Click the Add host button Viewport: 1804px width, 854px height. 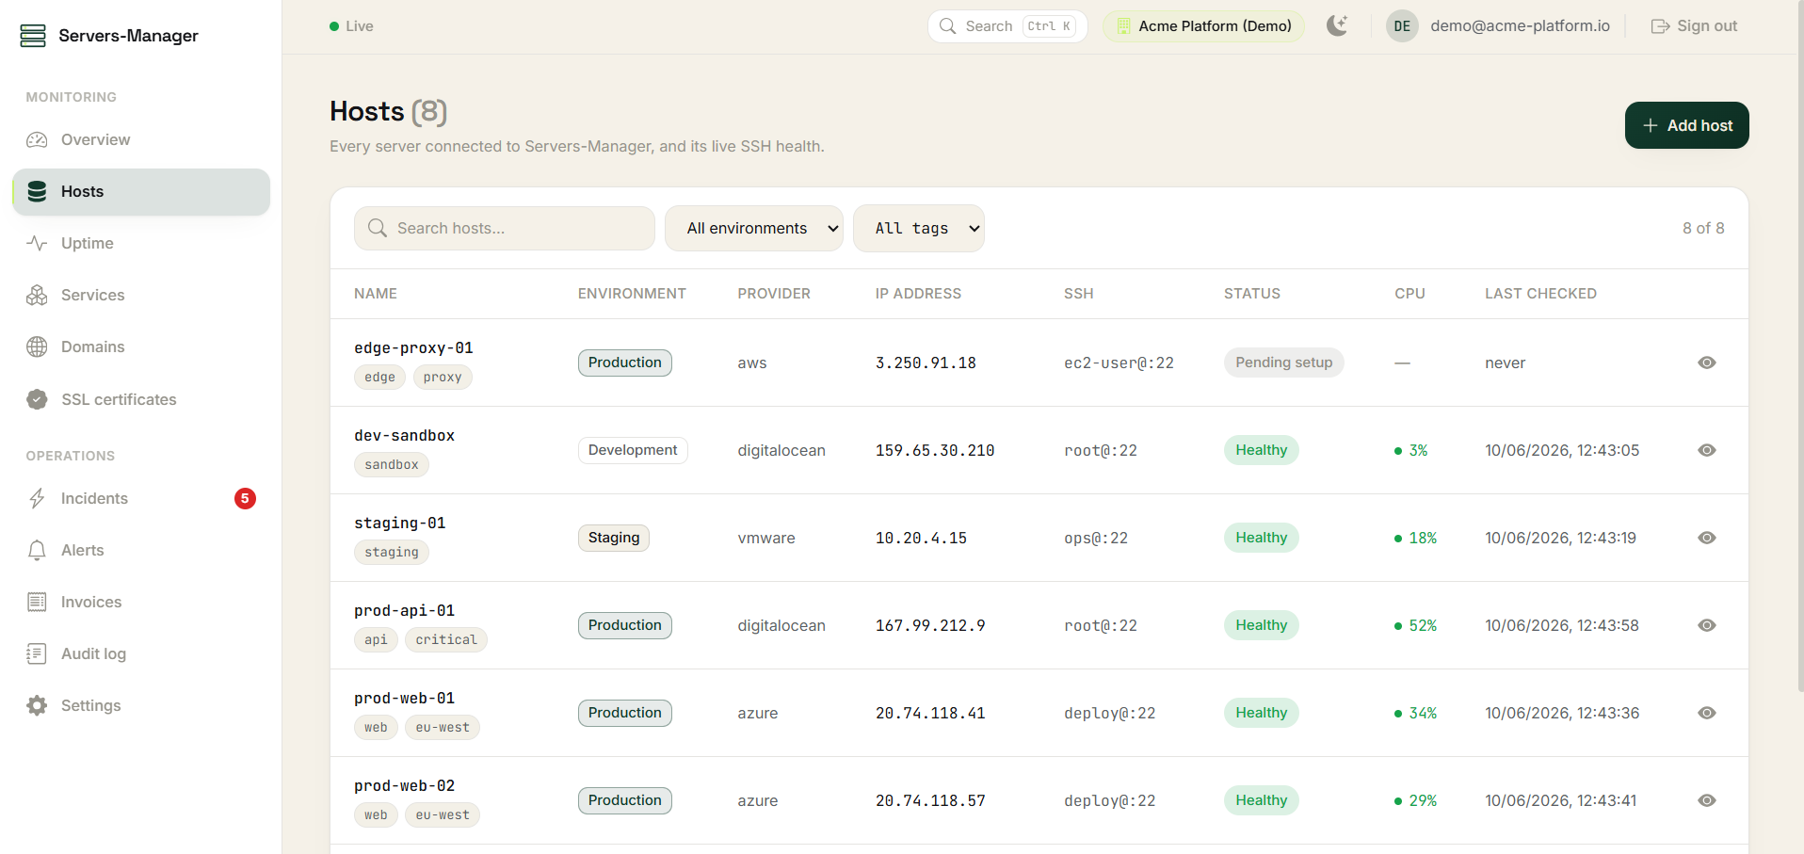(1686, 125)
